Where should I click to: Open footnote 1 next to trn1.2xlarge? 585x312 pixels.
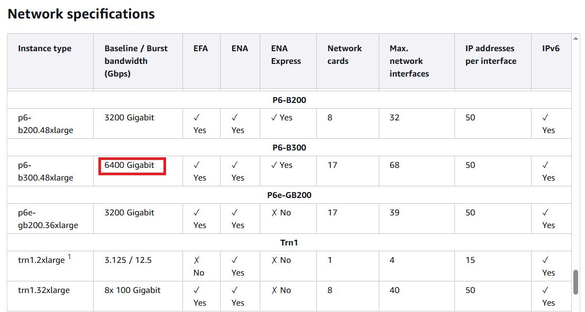tap(69, 257)
